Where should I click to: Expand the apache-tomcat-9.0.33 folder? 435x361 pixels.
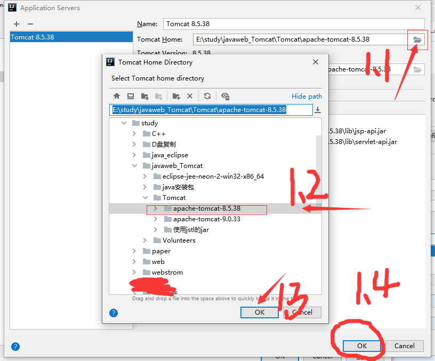coord(156,219)
